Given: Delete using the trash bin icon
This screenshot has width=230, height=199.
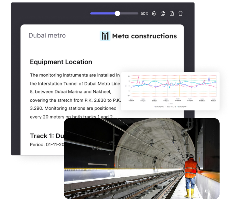Looking at the screenshot, I should click(180, 13).
